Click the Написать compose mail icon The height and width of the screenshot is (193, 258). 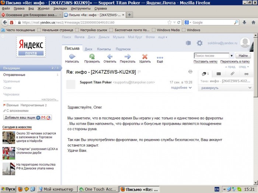pos(72,57)
